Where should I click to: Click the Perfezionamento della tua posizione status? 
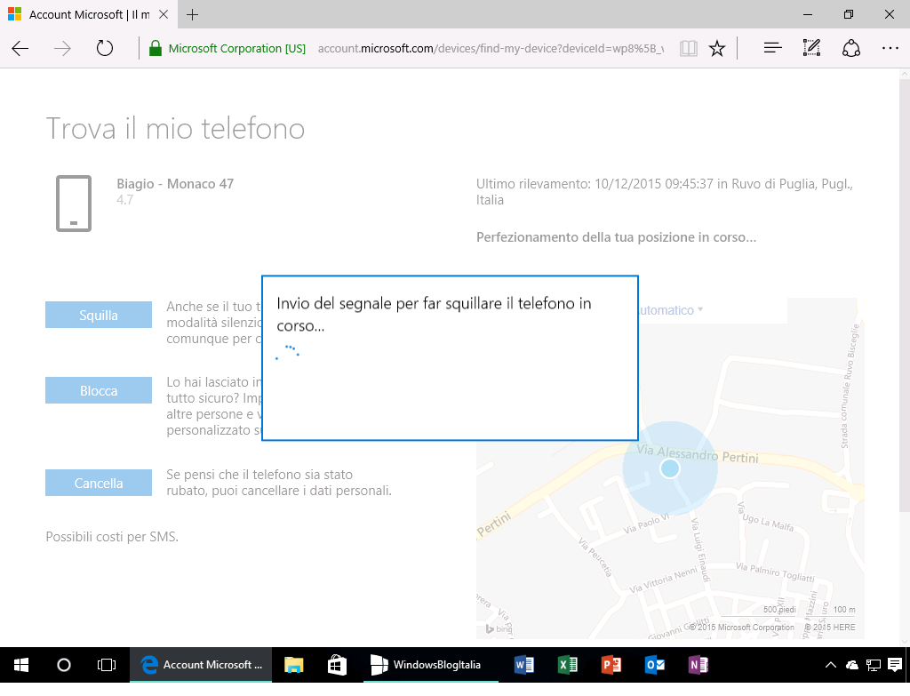click(x=617, y=237)
